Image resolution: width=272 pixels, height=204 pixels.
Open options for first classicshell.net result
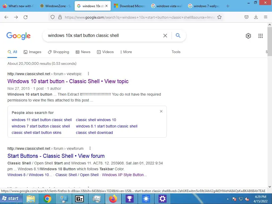pyautogui.click(x=88, y=74)
